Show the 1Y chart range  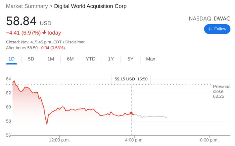click(x=111, y=59)
